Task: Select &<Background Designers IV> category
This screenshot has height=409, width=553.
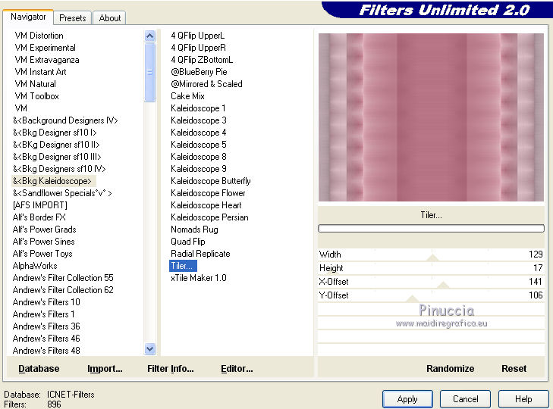Action: coord(65,120)
